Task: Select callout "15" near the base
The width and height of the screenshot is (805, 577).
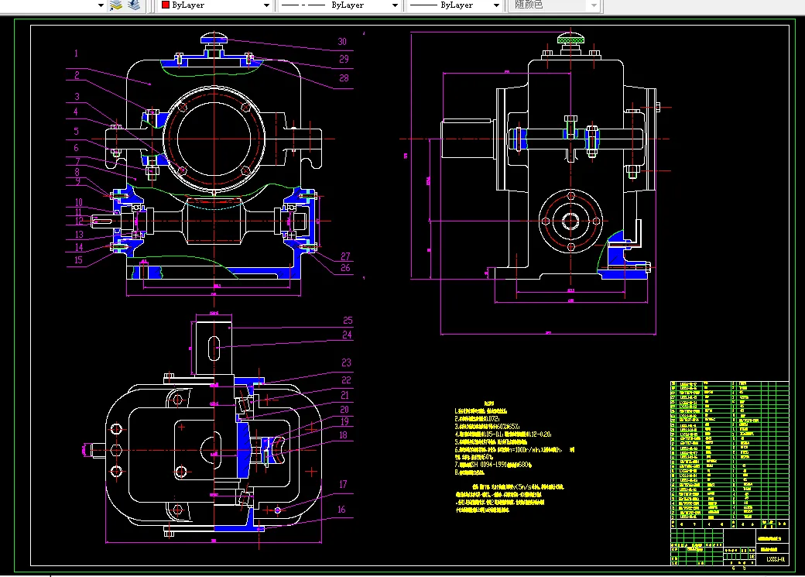Action: [x=78, y=260]
